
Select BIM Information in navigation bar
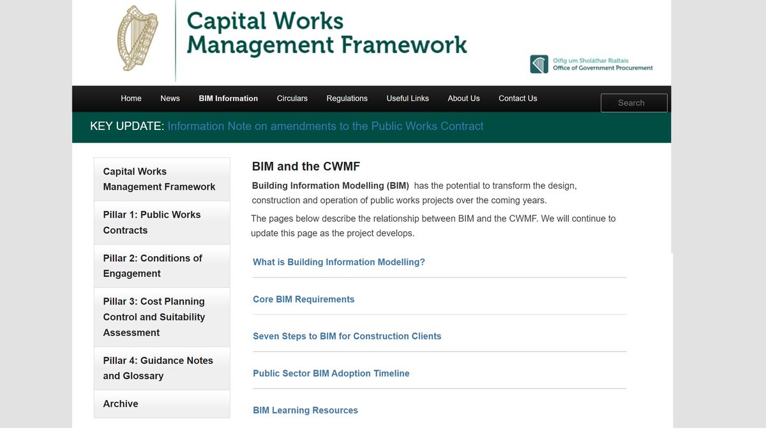pyautogui.click(x=229, y=98)
